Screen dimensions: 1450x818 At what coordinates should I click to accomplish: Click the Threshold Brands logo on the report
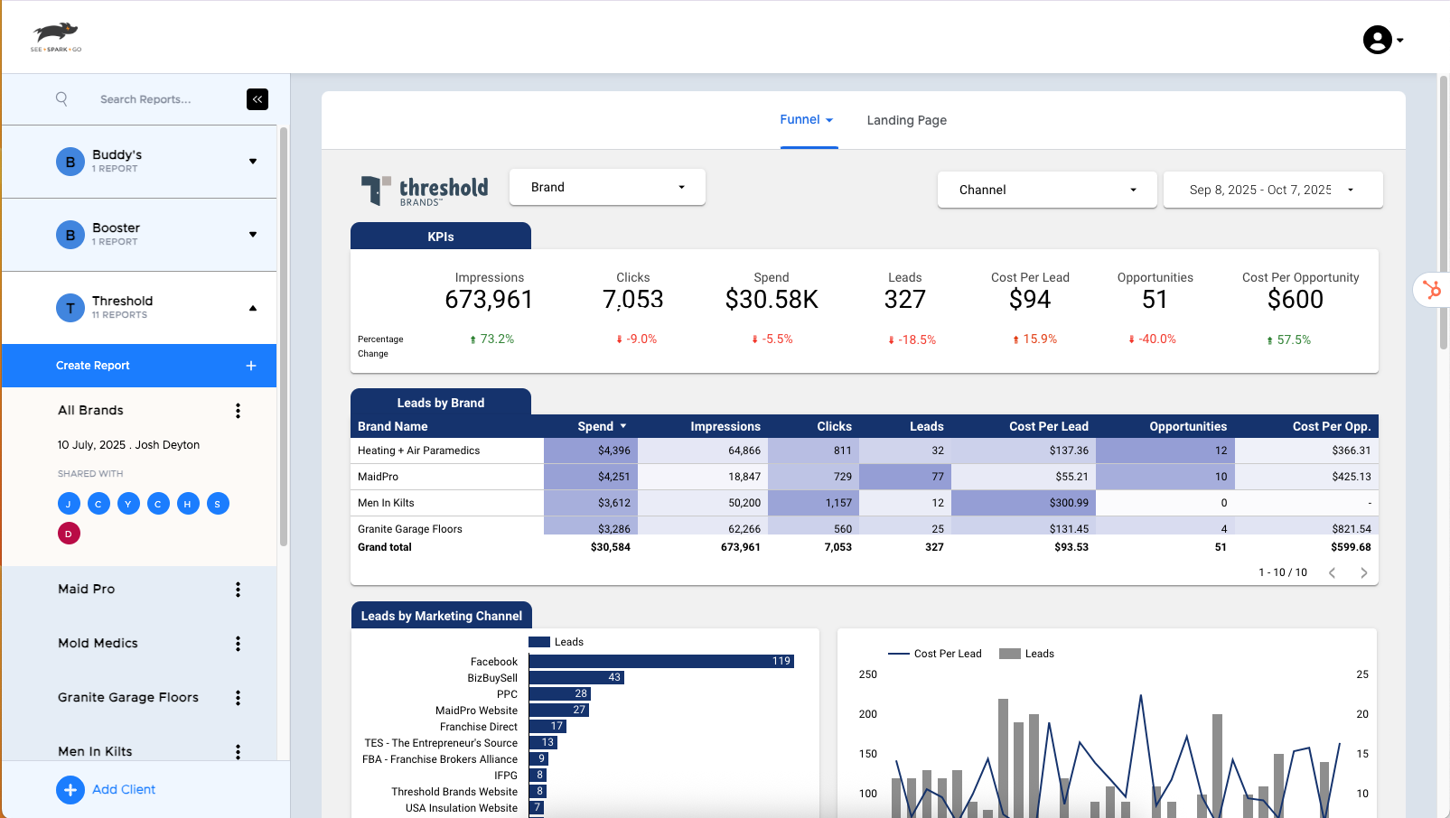point(424,190)
